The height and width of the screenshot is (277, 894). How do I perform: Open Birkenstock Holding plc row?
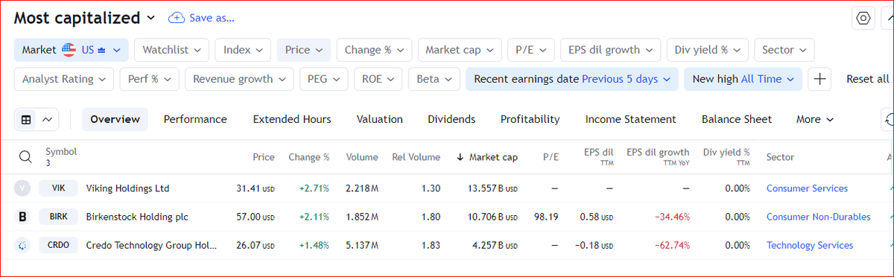(x=137, y=217)
